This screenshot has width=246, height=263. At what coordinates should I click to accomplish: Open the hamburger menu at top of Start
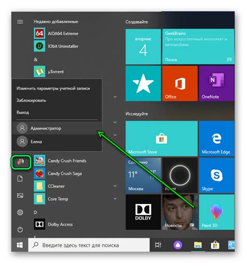click(20, 22)
